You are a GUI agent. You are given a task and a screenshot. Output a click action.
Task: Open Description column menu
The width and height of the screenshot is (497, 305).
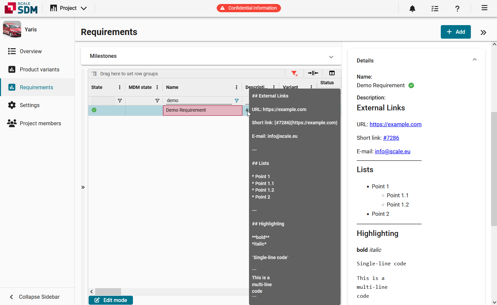[274, 87]
